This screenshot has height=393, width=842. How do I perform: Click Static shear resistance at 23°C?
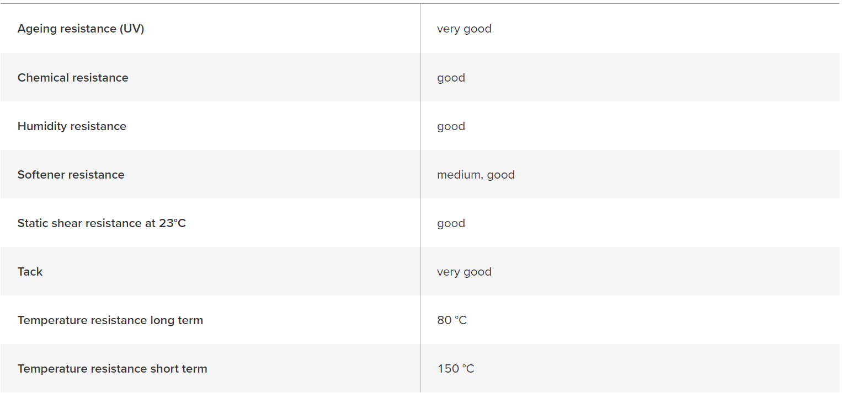tap(102, 223)
